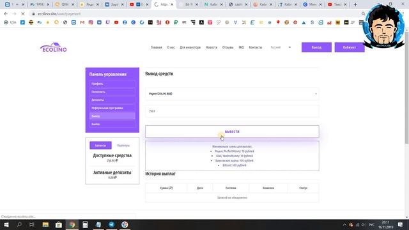Go back with browser back arrow
409x230 pixels.
click(6, 14)
